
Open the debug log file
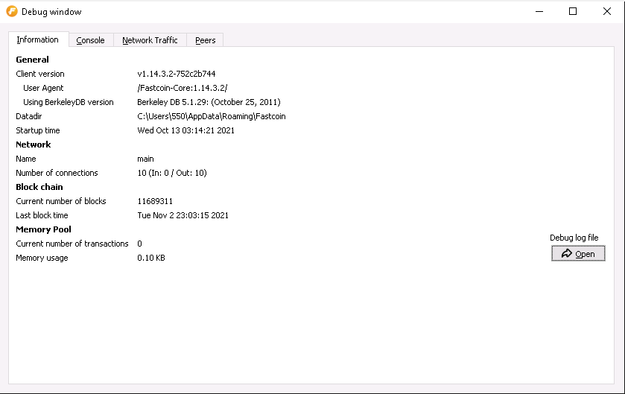pos(578,254)
